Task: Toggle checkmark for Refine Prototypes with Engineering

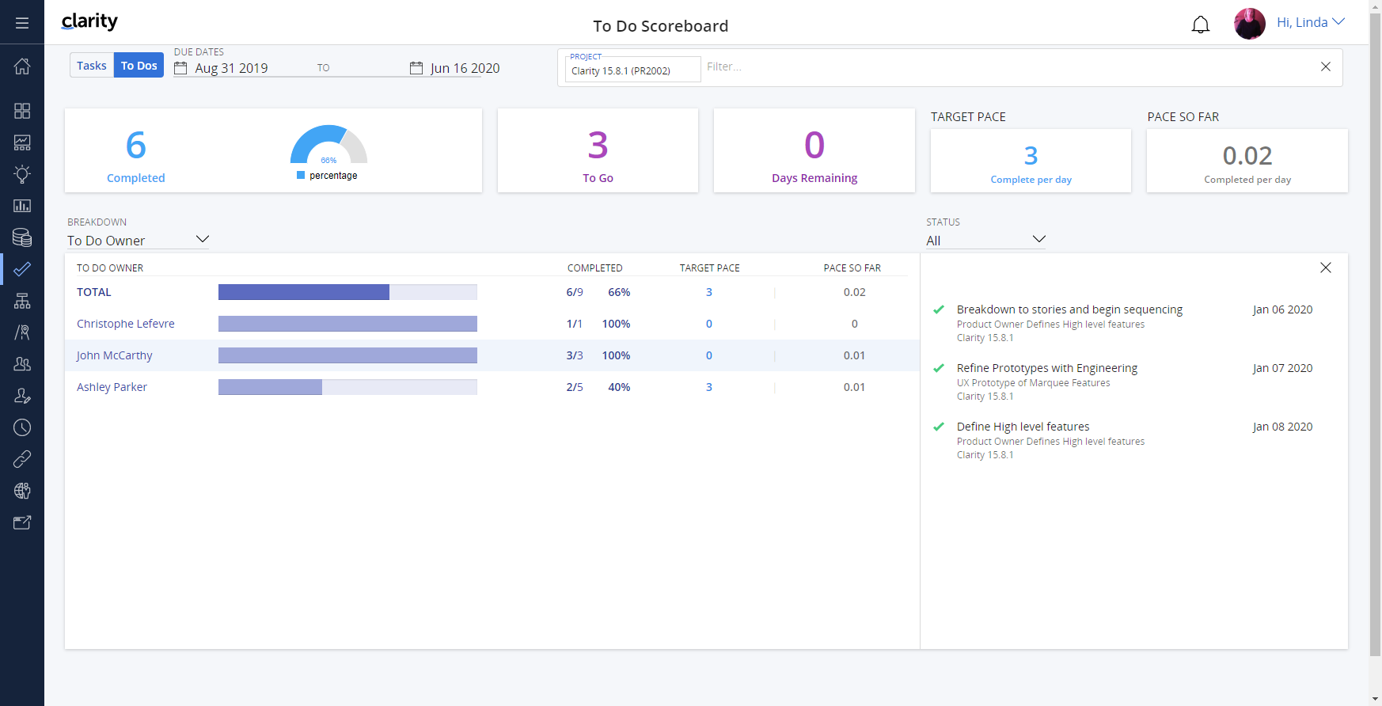Action: 939,368
